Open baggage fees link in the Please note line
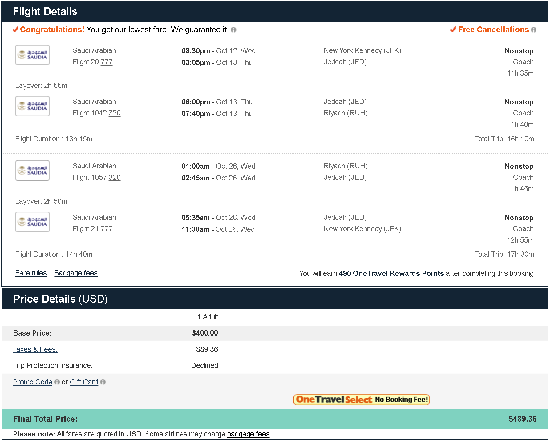This screenshot has width=550, height=442. (x=248, y=434)
